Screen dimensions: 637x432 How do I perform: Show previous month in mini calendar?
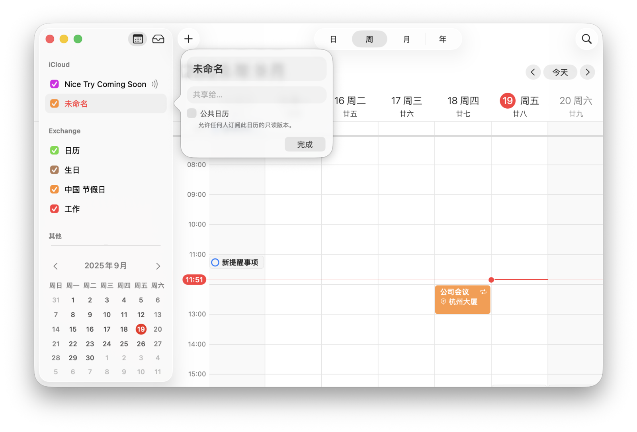pos(56,266)
